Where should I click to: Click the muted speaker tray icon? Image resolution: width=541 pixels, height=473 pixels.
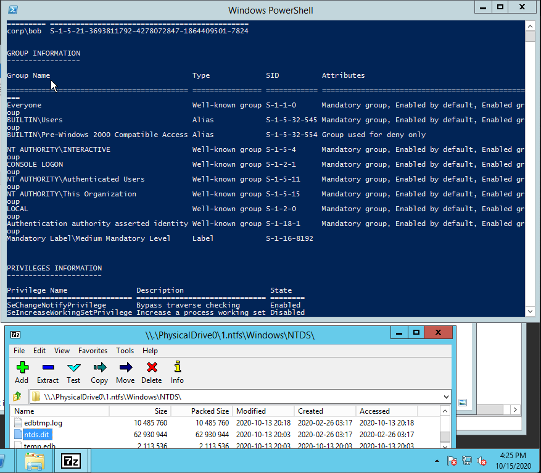point(482,461)
